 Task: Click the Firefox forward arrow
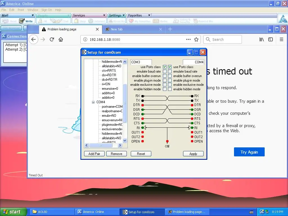click(x=43, y=39)
